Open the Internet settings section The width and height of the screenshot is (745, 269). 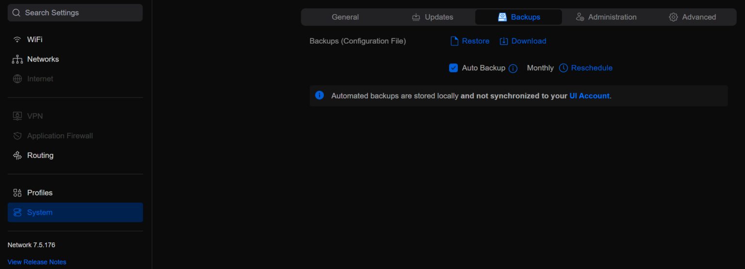[40, 79]
